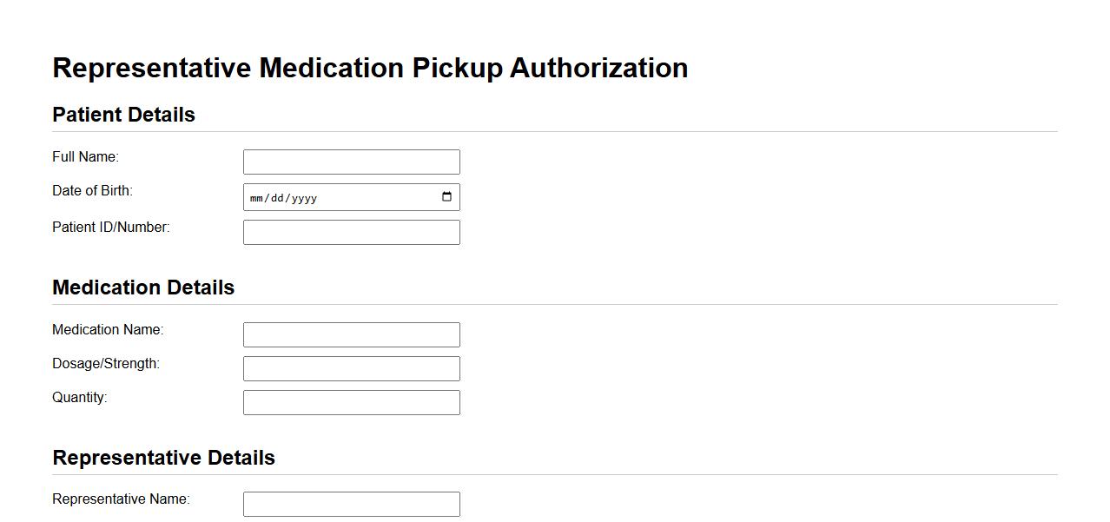
Task: Click the Patient Details section heading
Action: point(123,115)
